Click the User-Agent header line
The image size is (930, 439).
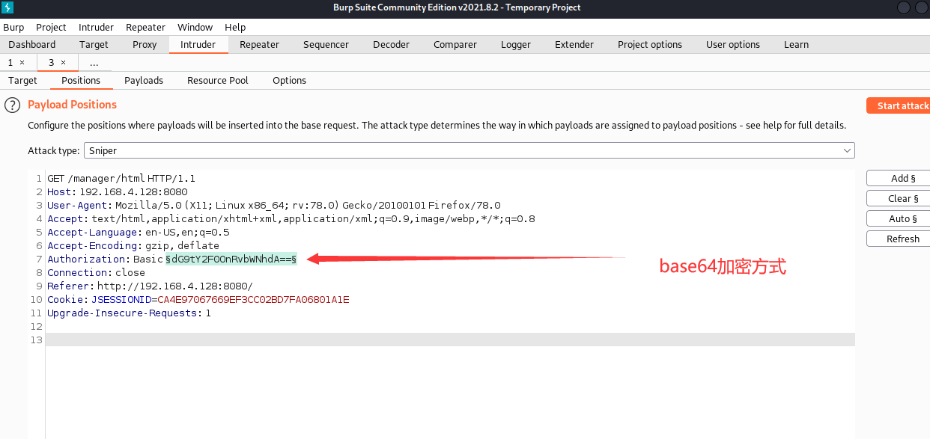tap(274, 206)
